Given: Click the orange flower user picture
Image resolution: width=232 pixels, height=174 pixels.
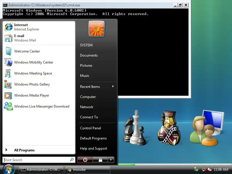Looking at the screenshot, I should pos(97,29).
